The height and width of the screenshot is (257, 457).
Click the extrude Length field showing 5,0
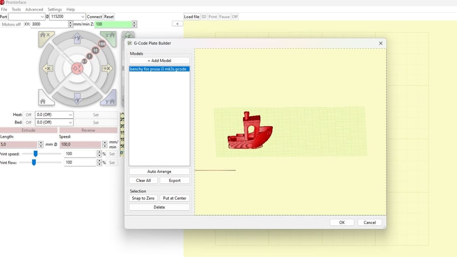[x=19, y=145]
